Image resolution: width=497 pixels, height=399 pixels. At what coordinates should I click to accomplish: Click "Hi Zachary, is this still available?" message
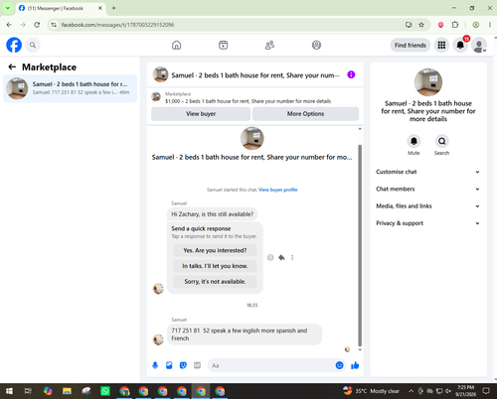coord(213,214)
